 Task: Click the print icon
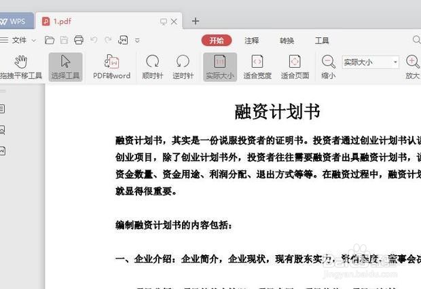(79, 40)
